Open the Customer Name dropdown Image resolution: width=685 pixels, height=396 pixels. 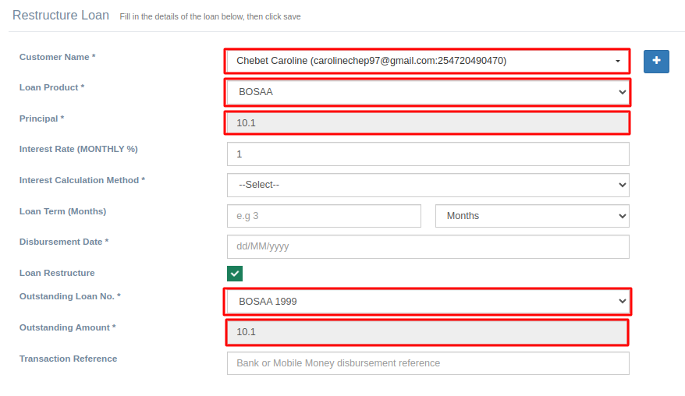(x=427, y=61)
